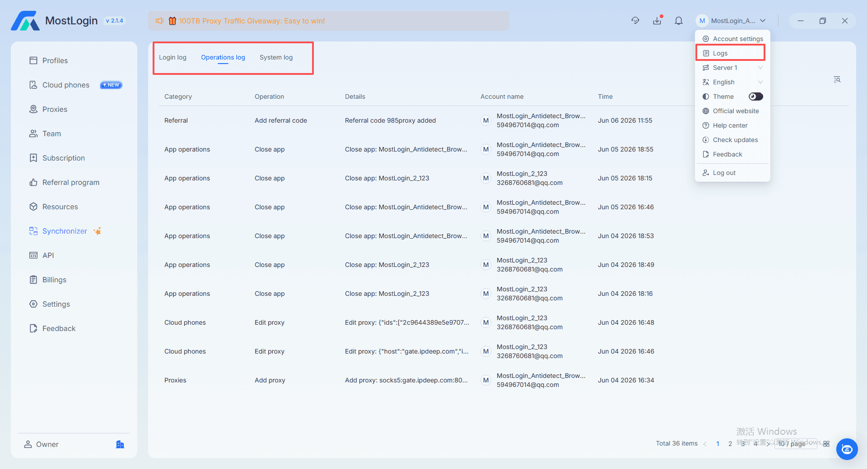Click the announcement speaker icon
Image resolution: width=867 pixels, height=469 pixels.
[x=160, y=21]
